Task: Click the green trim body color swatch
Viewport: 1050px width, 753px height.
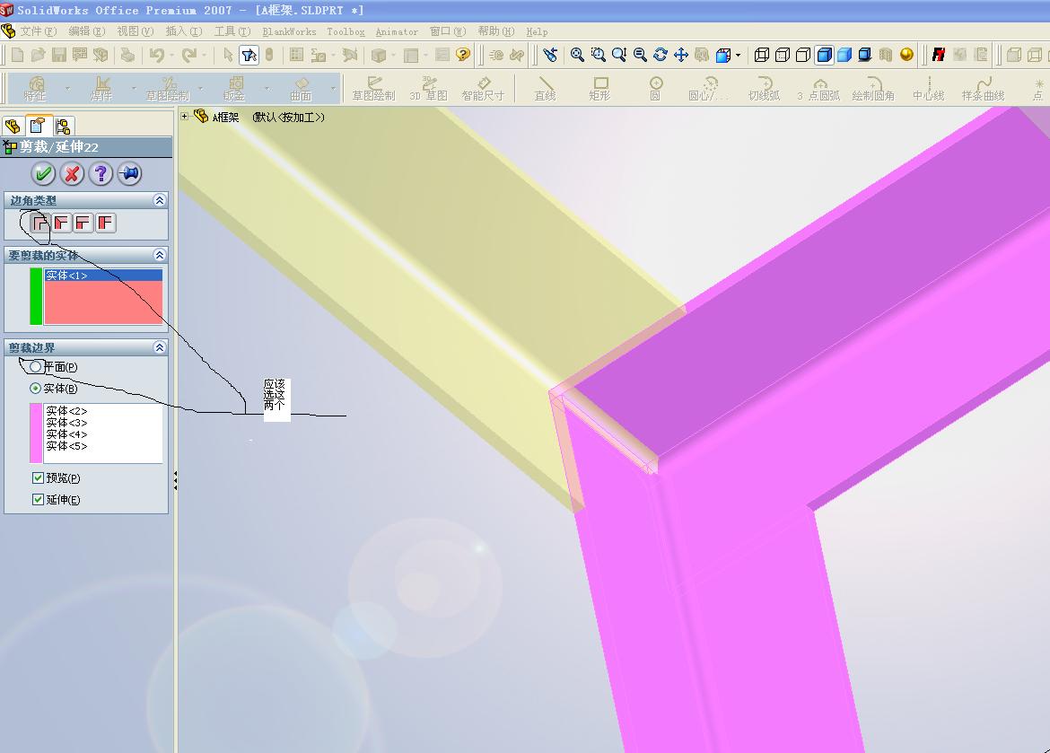Action: coord(36,296)
